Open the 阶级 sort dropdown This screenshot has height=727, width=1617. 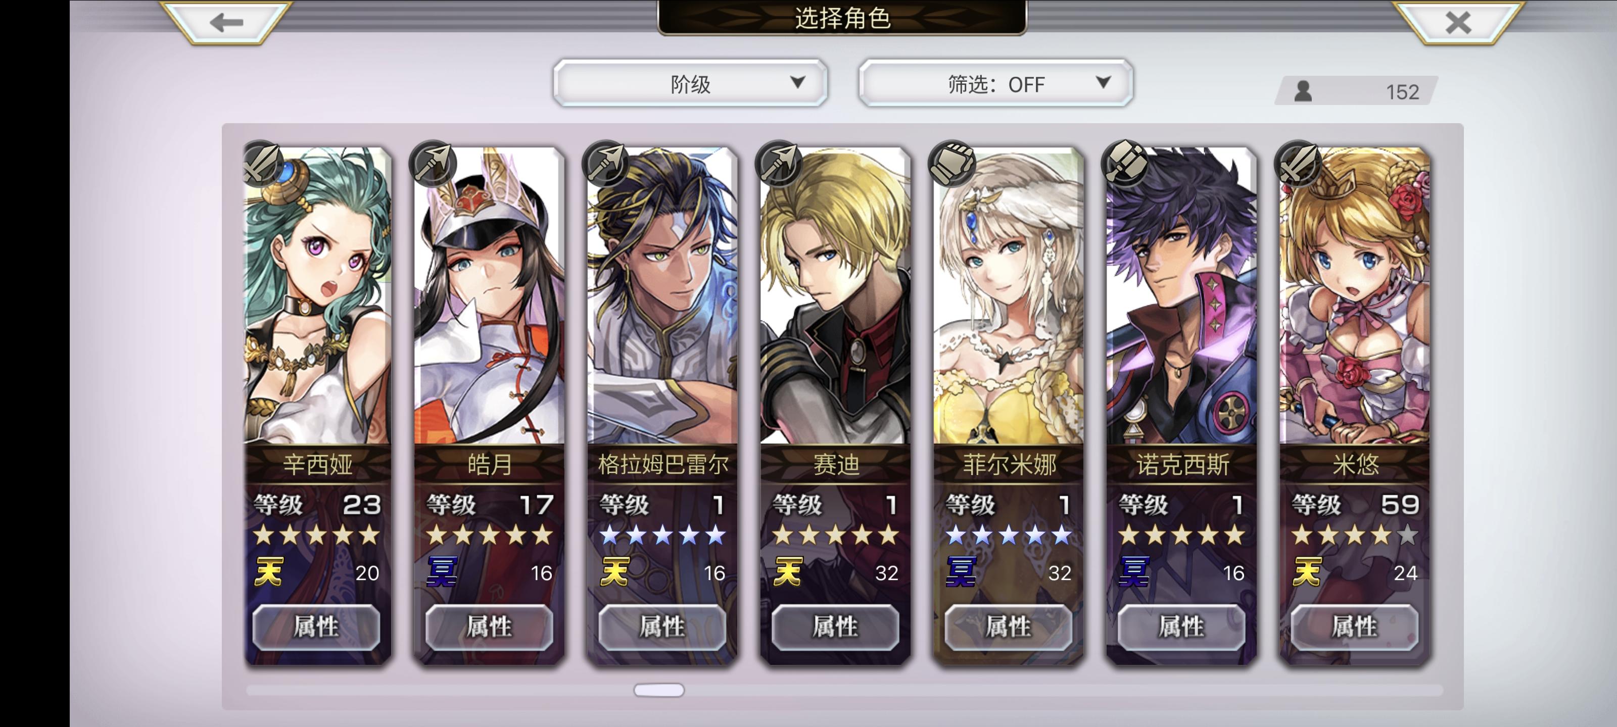coord(690,83)
